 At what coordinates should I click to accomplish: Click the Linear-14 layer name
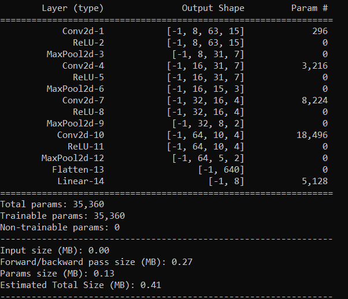(x=80, y=181)
